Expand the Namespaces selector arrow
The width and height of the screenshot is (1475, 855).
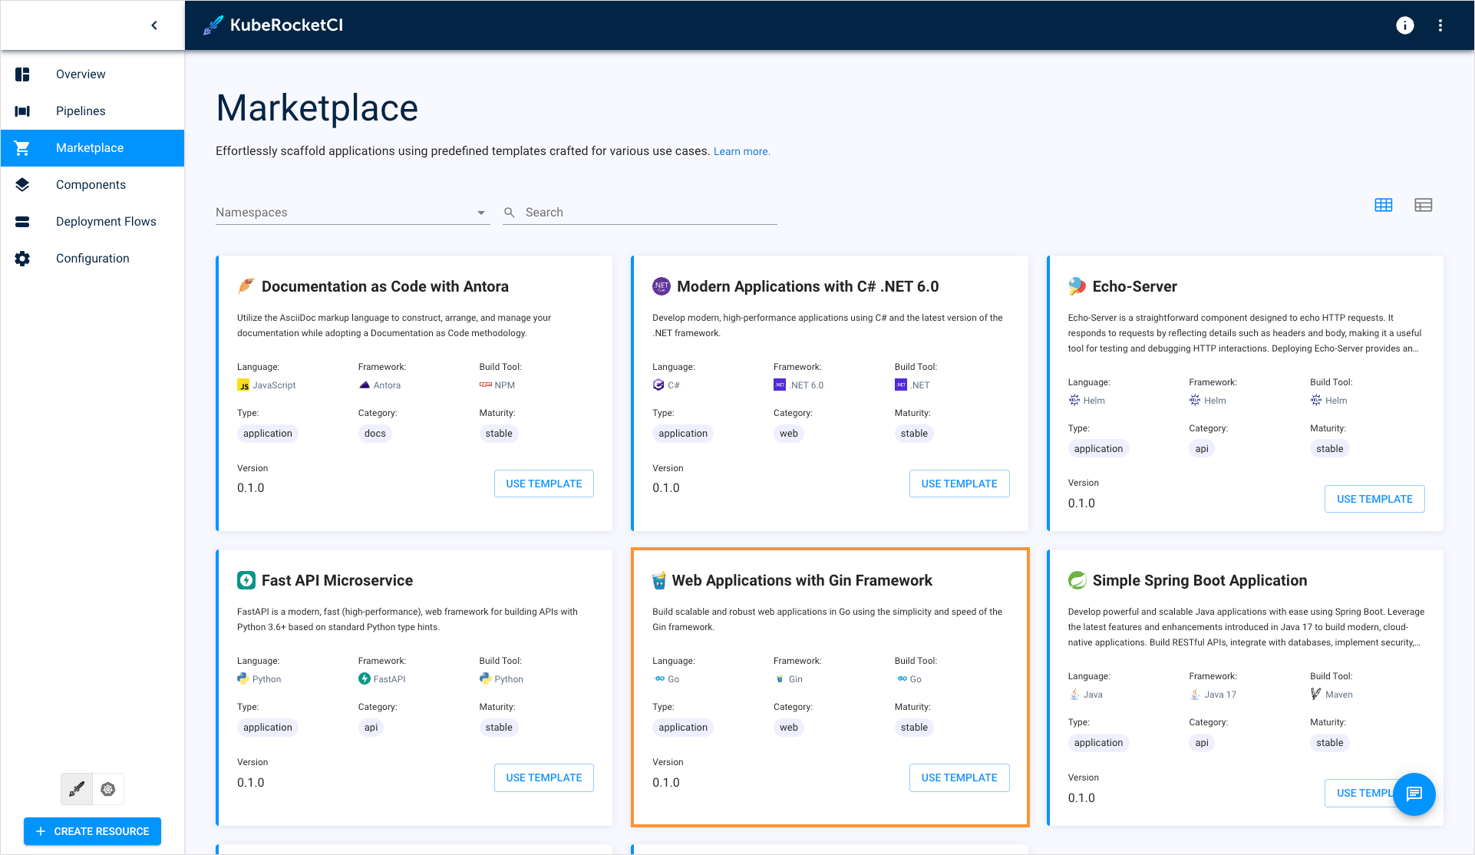480,213
